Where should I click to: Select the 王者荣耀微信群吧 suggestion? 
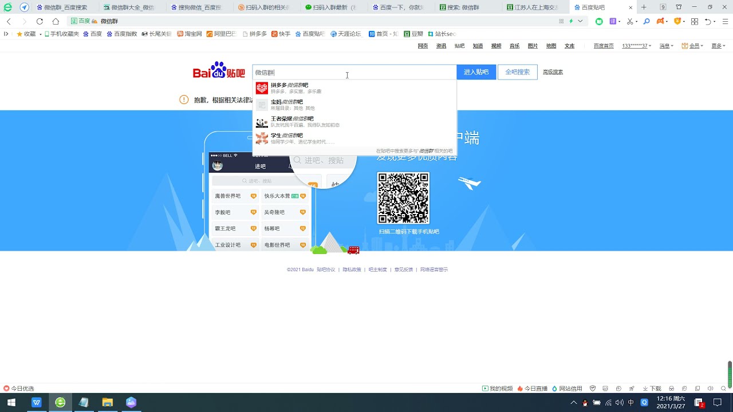[x=354, y=122]
